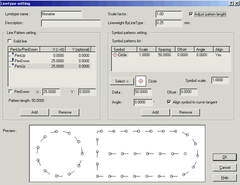The height and width of the screenshot is (185, 240).
Task: Click the Angle column header
Action: point(204,50)
